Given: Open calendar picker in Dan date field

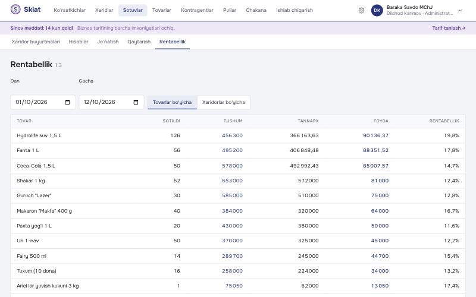Looking at the screenshot, I should coord(67,102).
